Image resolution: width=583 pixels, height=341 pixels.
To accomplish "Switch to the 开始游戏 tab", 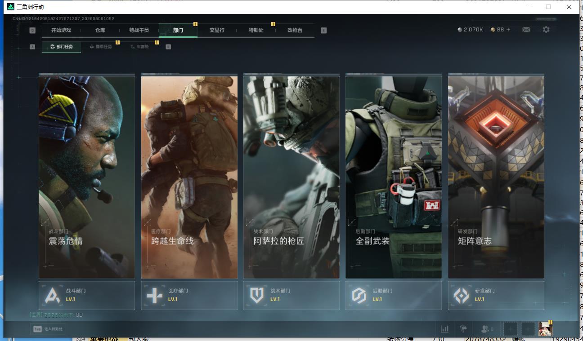I will (61, 31).
